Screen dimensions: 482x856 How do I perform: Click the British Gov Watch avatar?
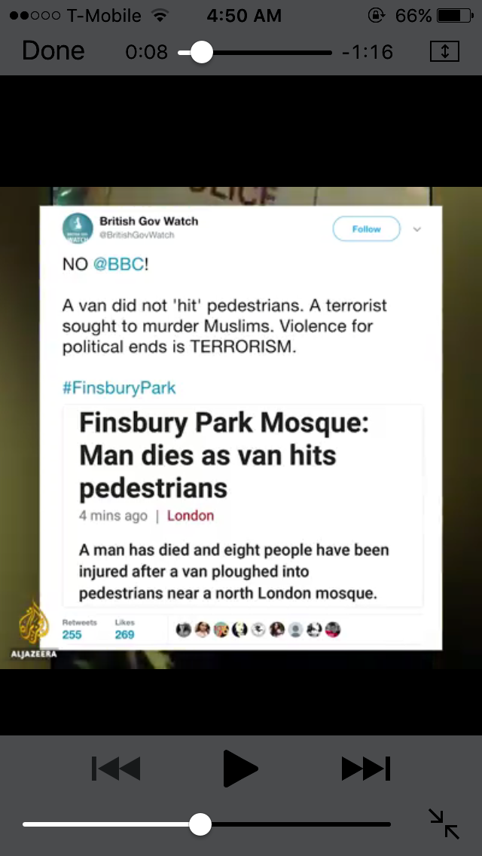click(x=78, y=228)
